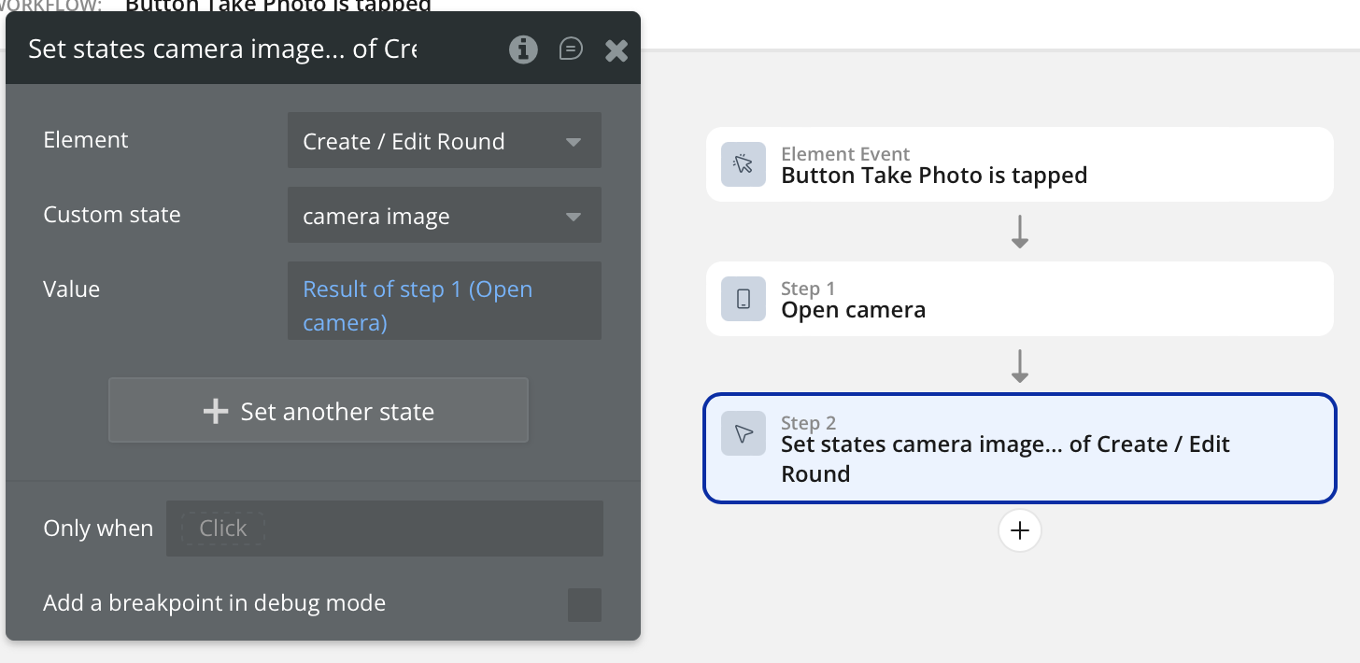Click the Step 2 pointer icon
The image size is (1360, 663).
pyautogui.click(x=744, y=434)
